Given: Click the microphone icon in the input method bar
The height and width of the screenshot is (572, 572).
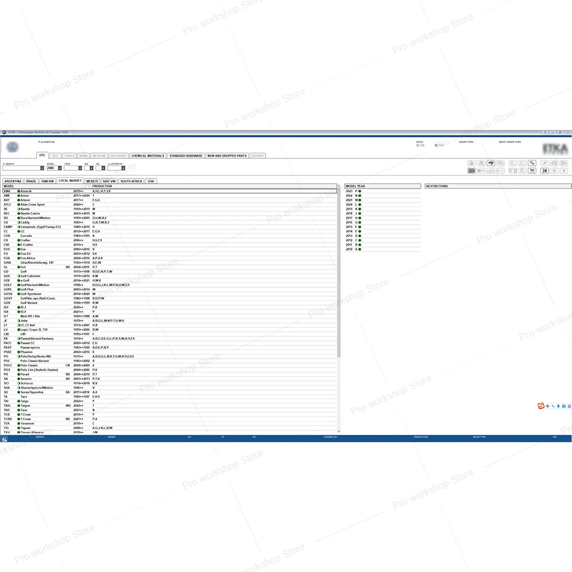Looking at the screenshot, I should coord(558,406).
